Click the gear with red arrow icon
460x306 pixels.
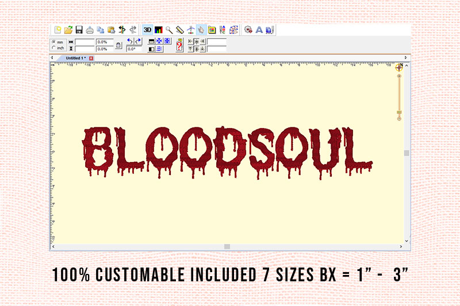tap(248, 30)
